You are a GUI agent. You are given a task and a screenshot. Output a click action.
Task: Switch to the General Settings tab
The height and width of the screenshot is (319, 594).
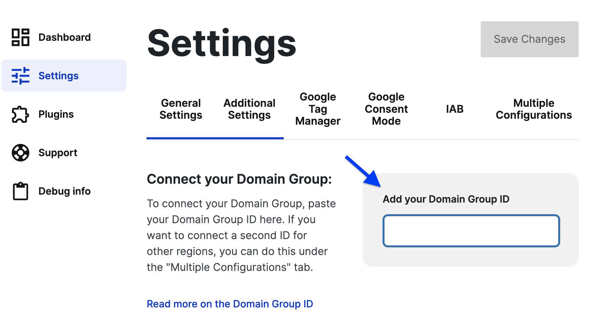(181, 109)
